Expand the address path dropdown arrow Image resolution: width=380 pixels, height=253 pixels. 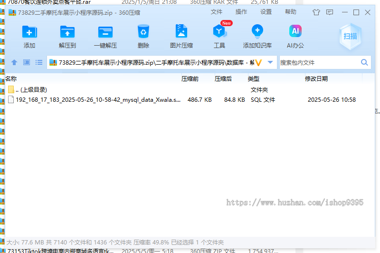(x=270, y=63)
